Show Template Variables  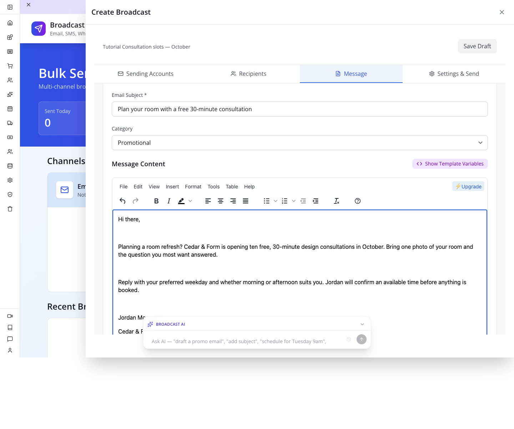tap(450, 164)
